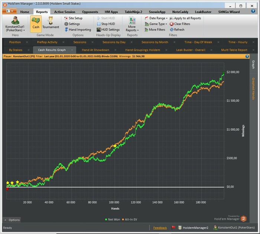The height and width of the screenshot is (234, 260).
Task: Open the application menu button
Action: tap(9, 11)
